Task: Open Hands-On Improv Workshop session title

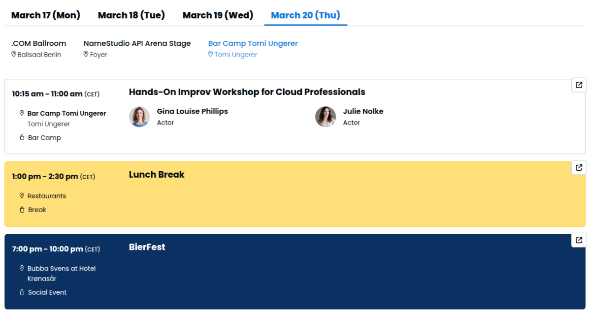Action: pos(247,92)
